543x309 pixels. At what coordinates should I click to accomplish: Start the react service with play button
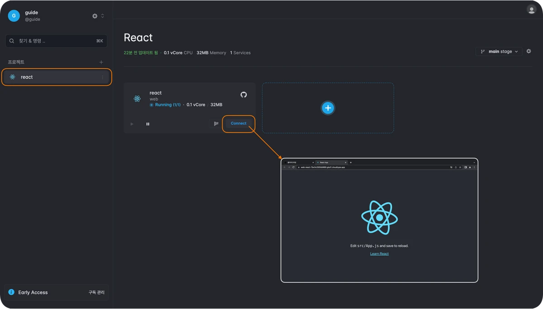click(132, 124)
